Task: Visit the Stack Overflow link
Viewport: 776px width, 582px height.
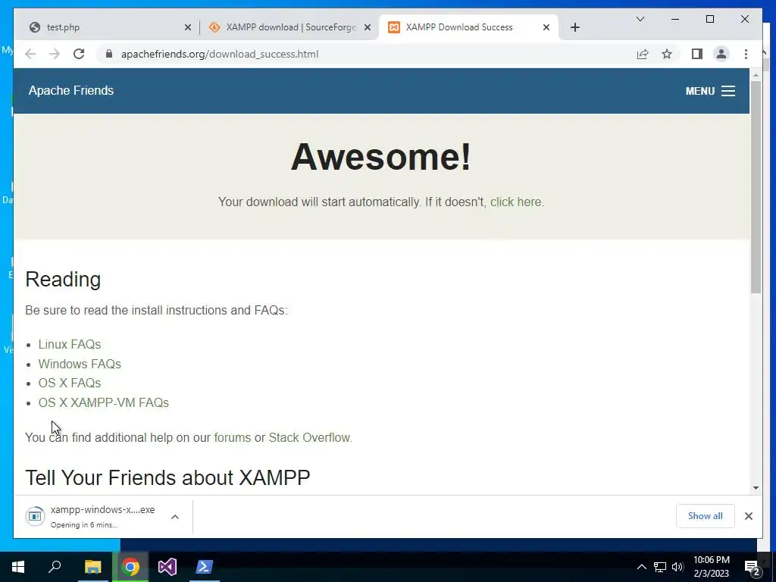Action: tap(310, 437)
